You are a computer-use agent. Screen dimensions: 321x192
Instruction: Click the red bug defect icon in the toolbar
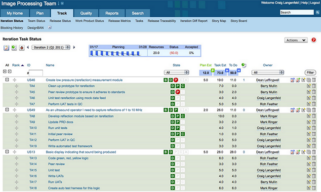tap(22, 48)
